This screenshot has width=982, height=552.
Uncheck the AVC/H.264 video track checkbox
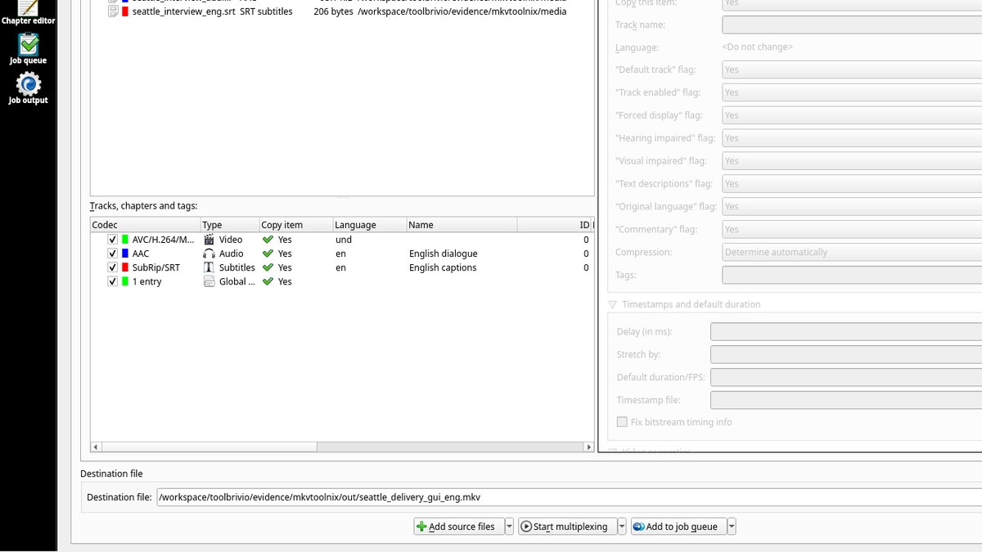tap(113, 240)
